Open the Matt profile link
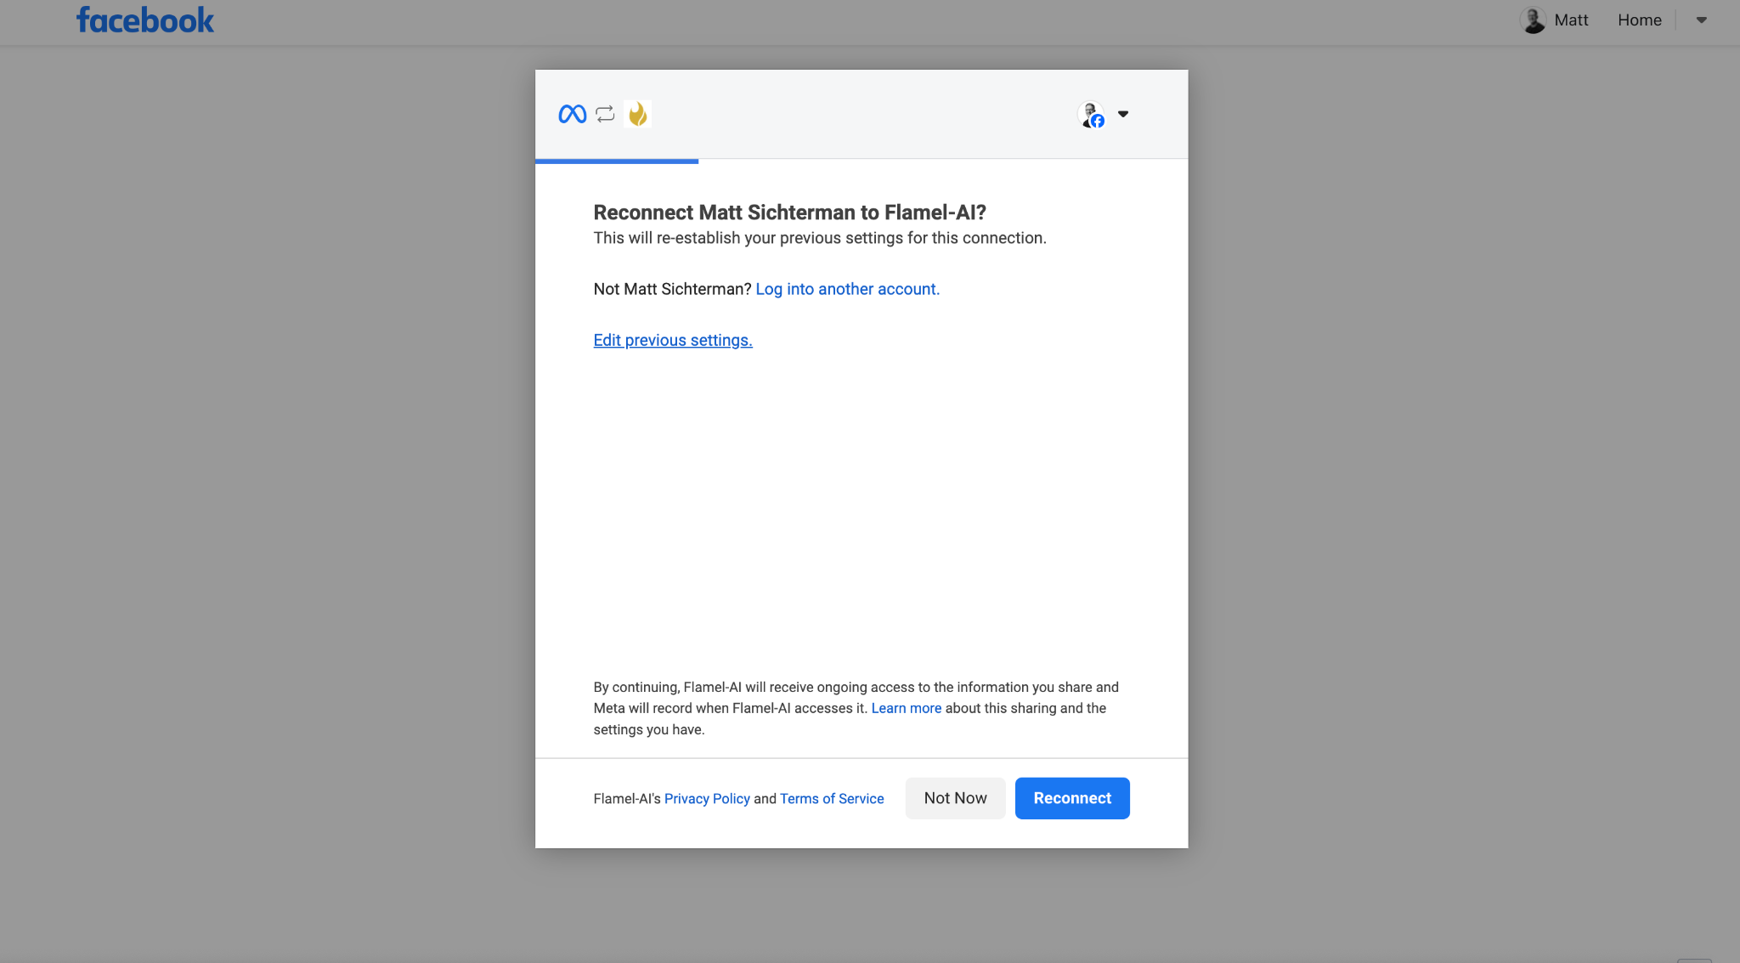 (1571, 20)
